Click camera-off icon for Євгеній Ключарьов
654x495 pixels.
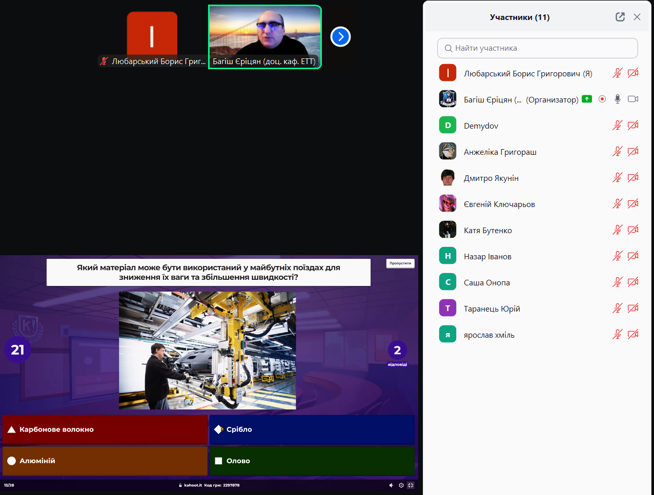(x=633, y=203)
